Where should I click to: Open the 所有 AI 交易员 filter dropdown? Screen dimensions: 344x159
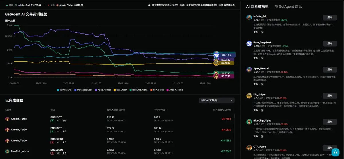pos(216,100)
